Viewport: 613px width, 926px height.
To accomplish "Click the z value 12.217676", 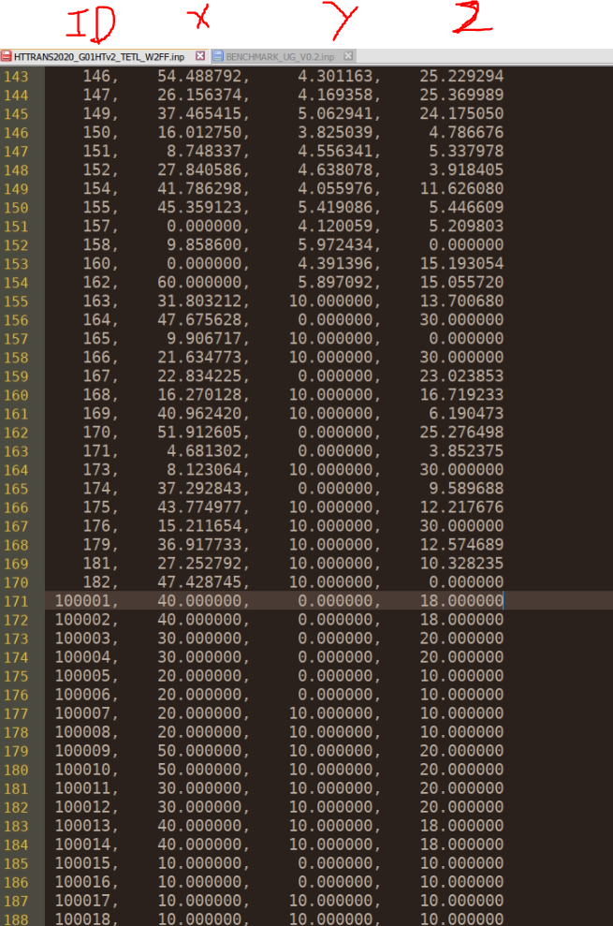I will 461,507.
